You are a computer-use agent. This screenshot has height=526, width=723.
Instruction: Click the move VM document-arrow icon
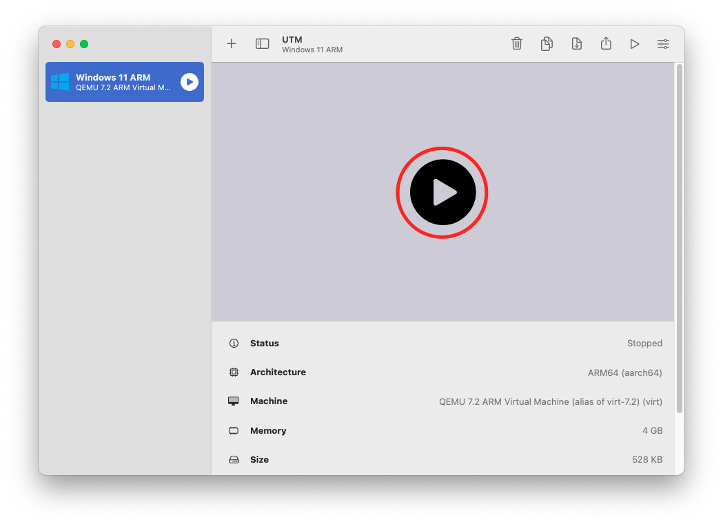[577, 44]
